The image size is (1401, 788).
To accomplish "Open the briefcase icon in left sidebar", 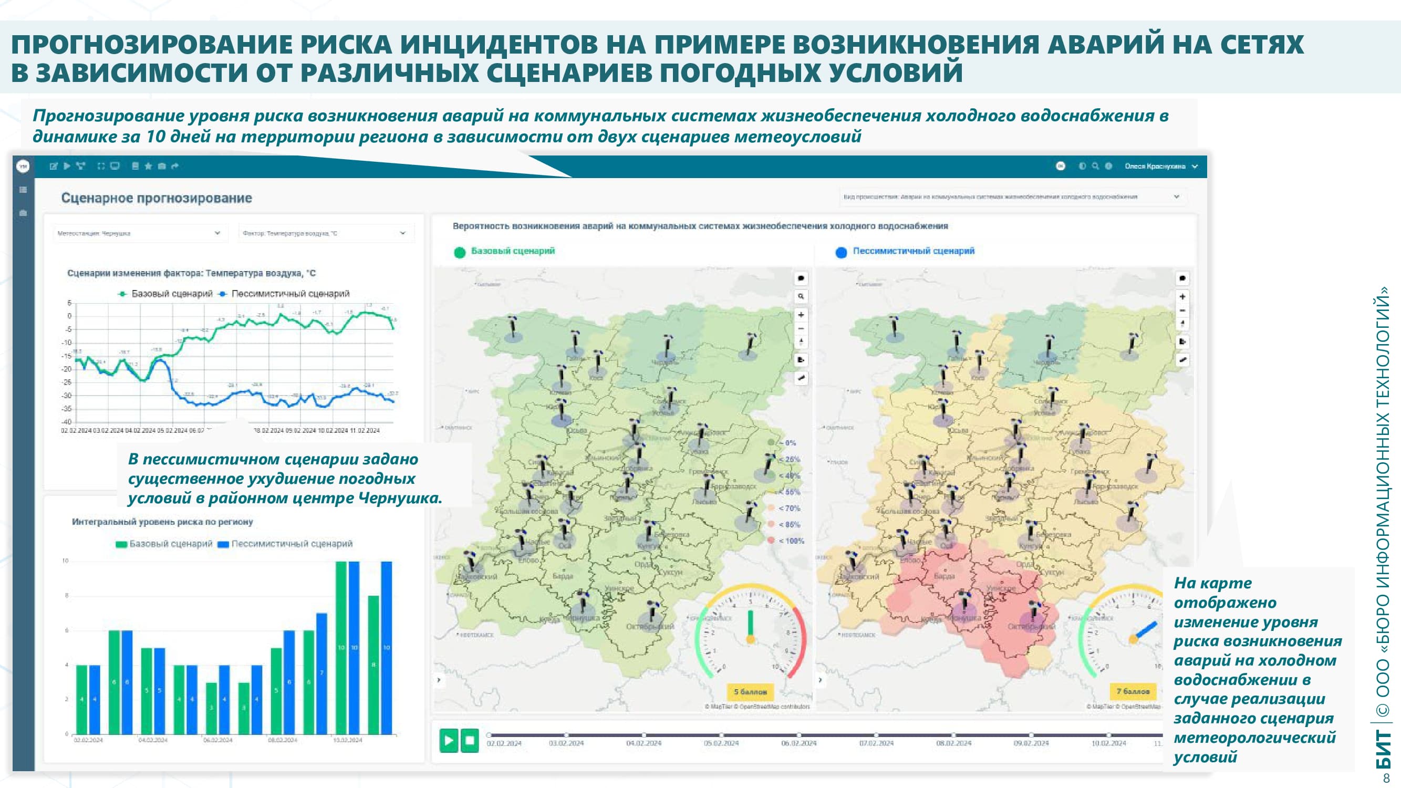I will [23, 213].
